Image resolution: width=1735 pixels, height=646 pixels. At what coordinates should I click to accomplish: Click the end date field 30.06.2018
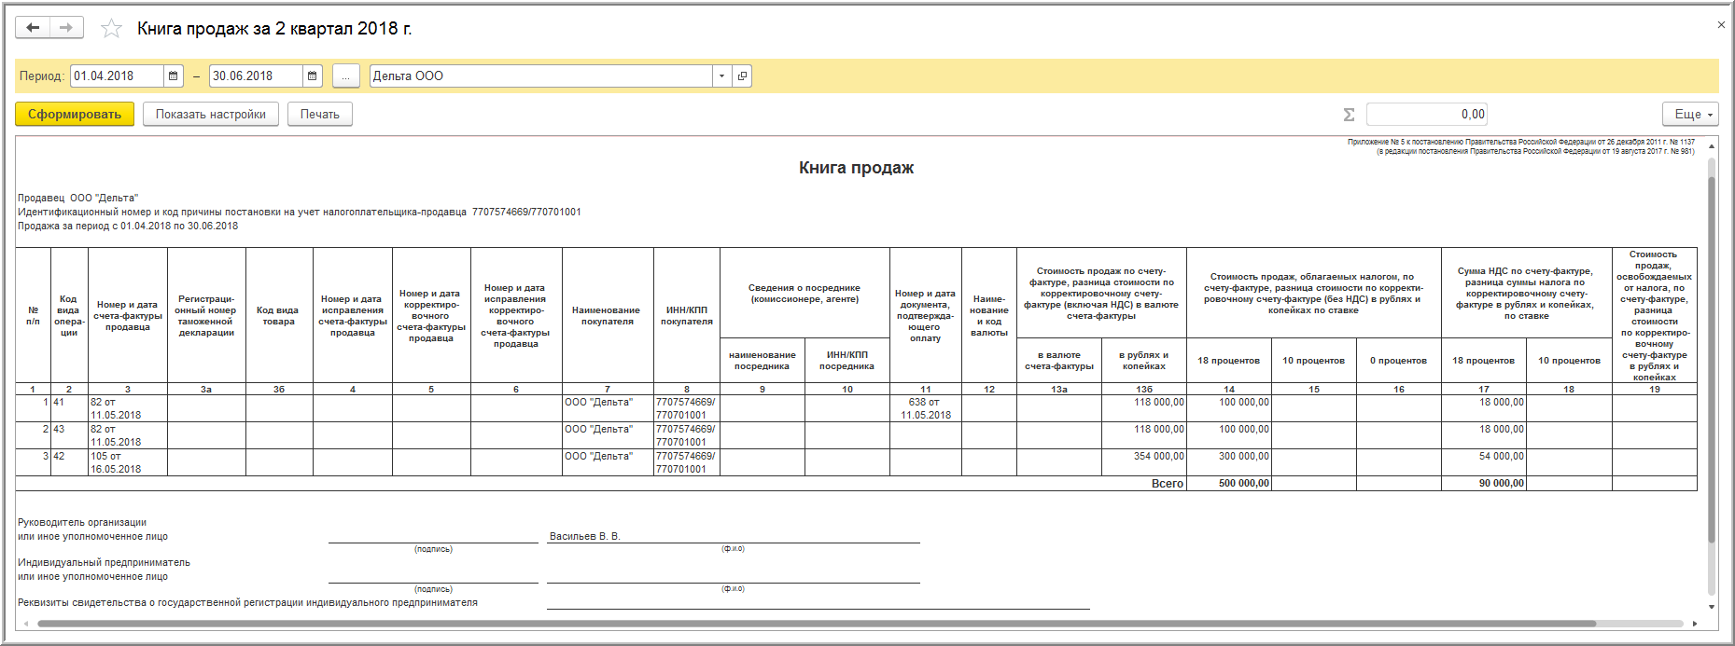(257, 76)
